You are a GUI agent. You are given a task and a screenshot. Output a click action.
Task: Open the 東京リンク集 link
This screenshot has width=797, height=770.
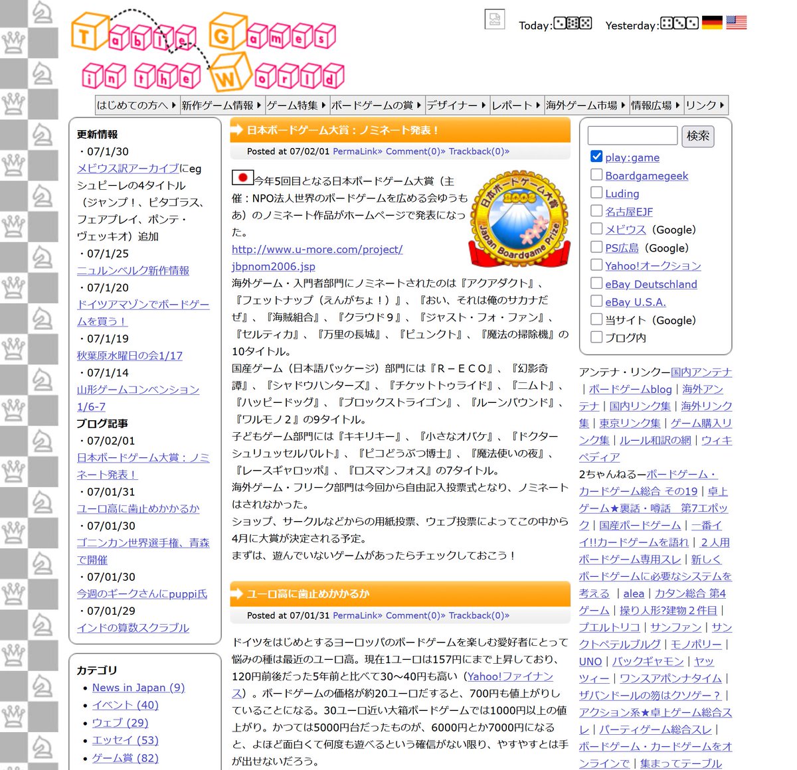(x=630, y=423)
